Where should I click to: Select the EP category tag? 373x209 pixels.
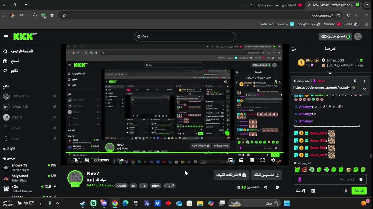133,186
